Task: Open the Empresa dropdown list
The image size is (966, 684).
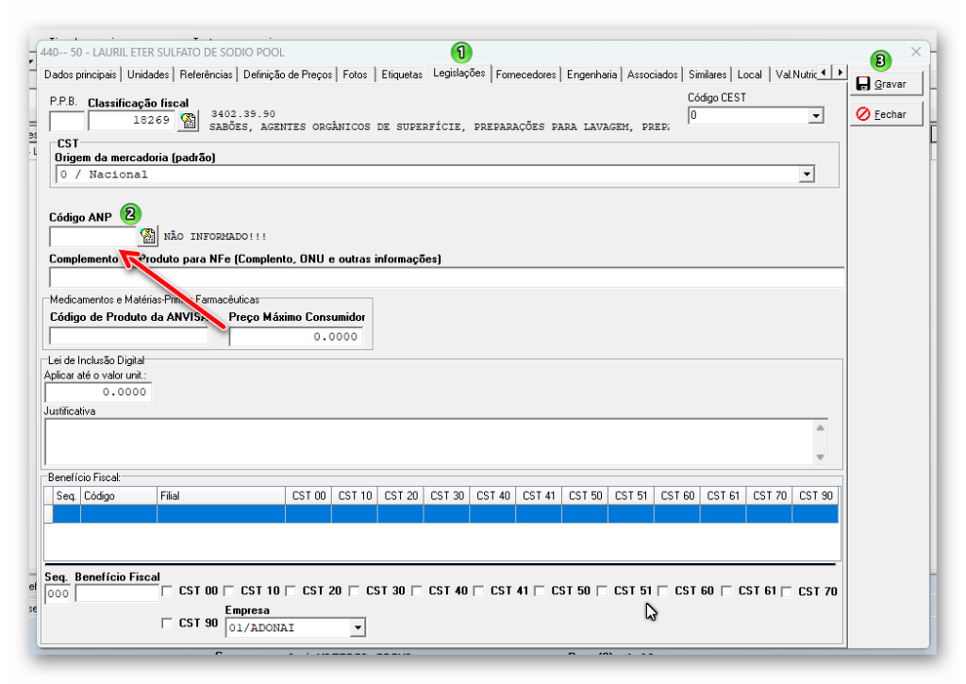Action: pos(357,627)
